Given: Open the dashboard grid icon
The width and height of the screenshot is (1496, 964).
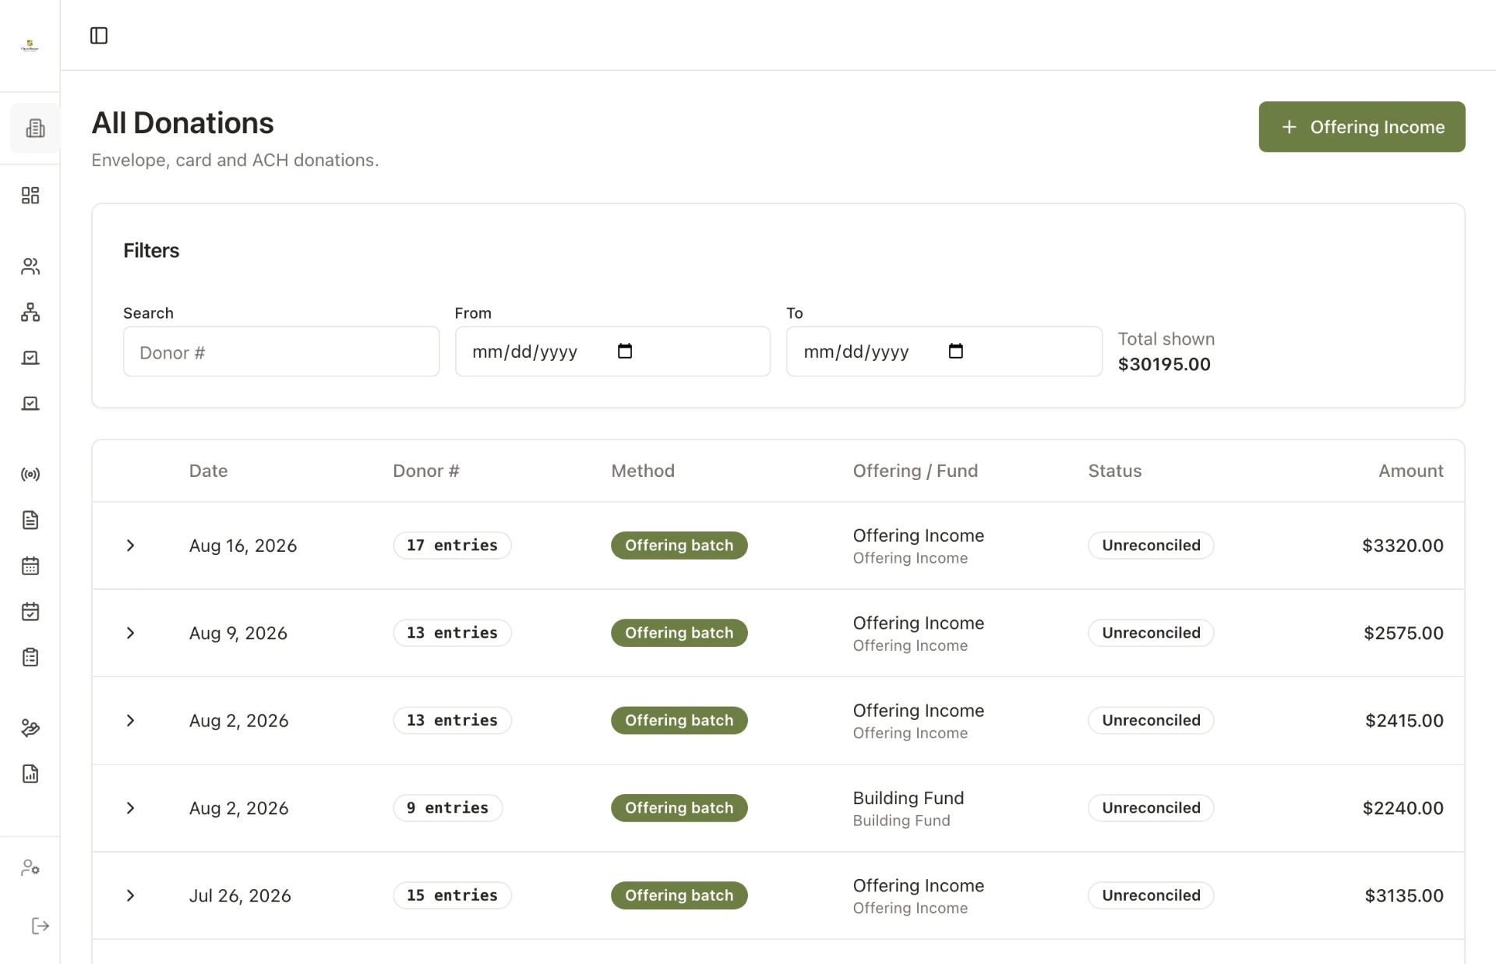Looking at the screenshot, I should (30, 195).
